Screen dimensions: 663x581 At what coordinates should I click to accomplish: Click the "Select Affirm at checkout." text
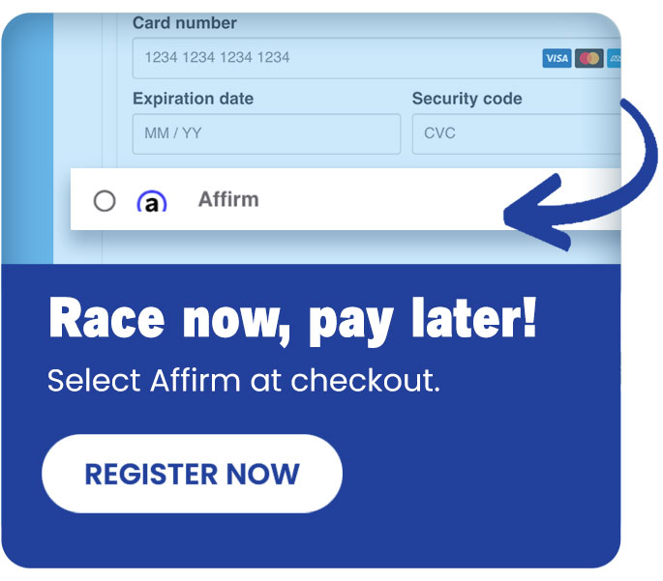(x=244, y=380)
